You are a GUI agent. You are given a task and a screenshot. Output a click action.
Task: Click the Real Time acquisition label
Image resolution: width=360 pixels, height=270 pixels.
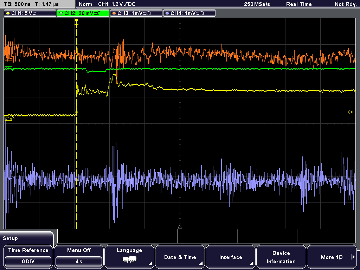(x=299, y=4)
